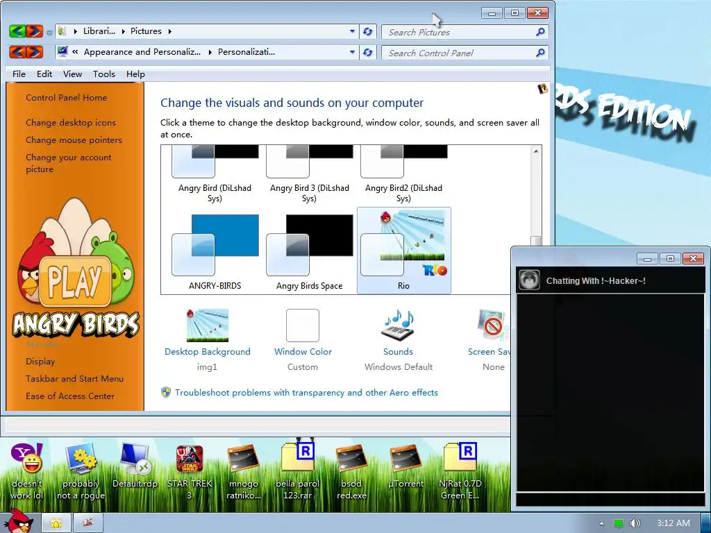This screenshot has width=711, height=533.
Task: Open the Edit menu
Action: point(44,74)
